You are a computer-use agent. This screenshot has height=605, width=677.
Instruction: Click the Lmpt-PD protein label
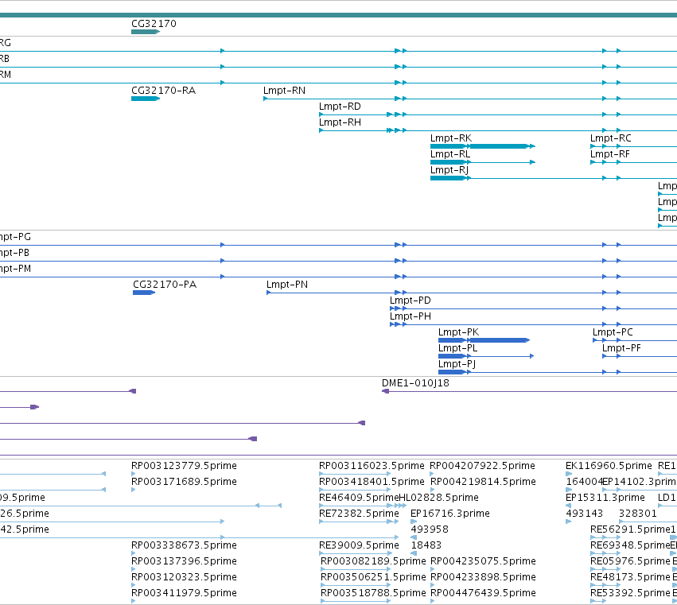coord(410,301)
